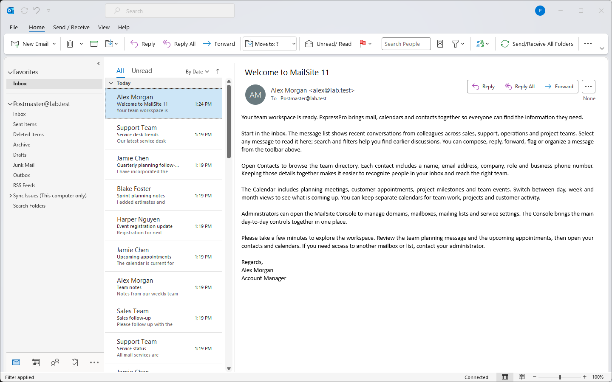
Task: Open the File menu
Action: 14,27
